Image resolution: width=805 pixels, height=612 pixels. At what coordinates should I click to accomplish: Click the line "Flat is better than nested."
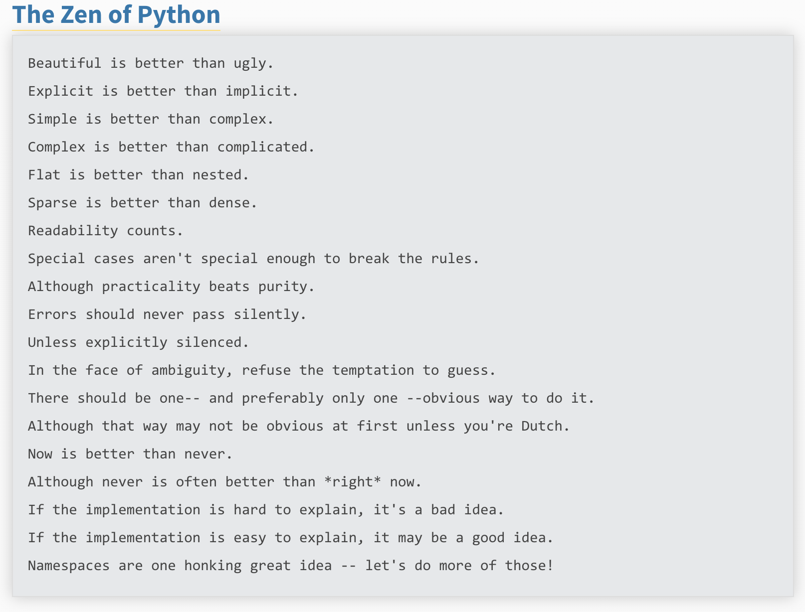tap(138, 175)
